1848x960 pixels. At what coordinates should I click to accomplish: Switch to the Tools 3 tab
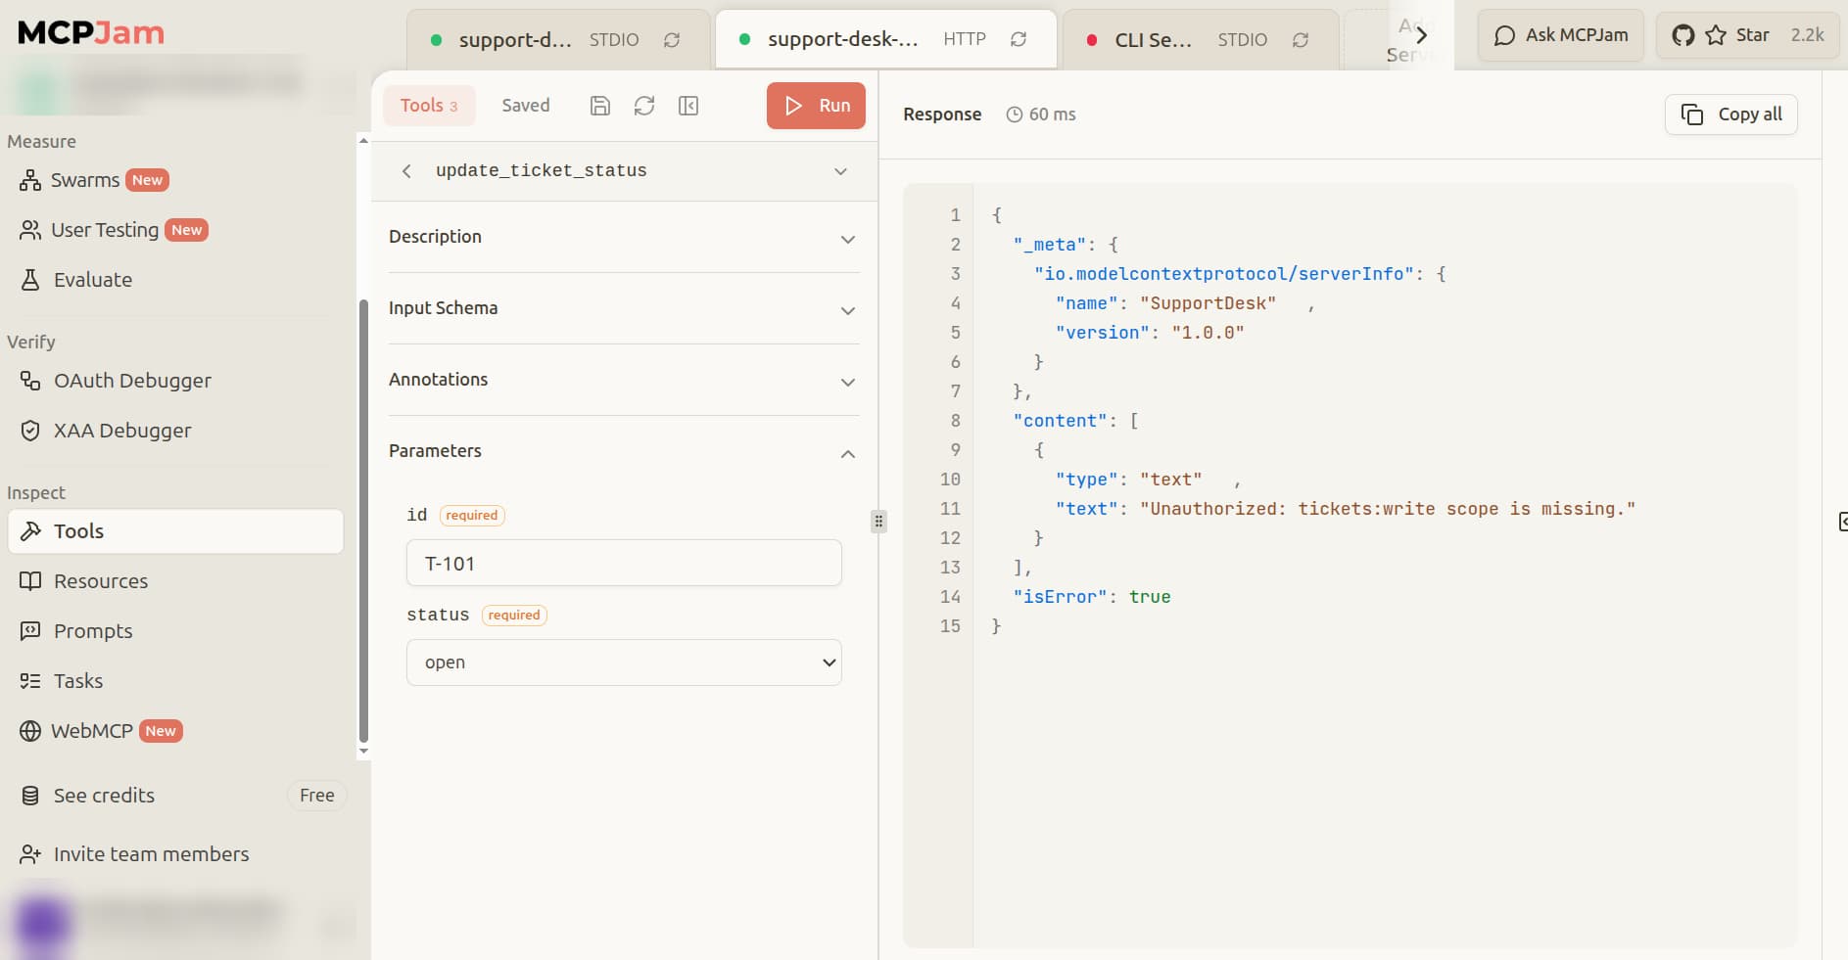pyautogui.click(x=429, y=106)
